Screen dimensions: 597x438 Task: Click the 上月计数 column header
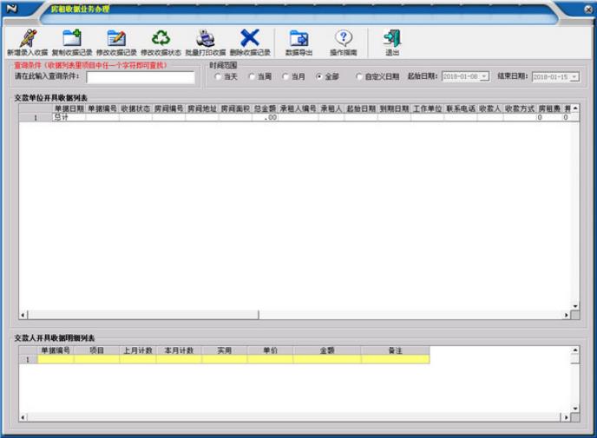click(138, 350)
